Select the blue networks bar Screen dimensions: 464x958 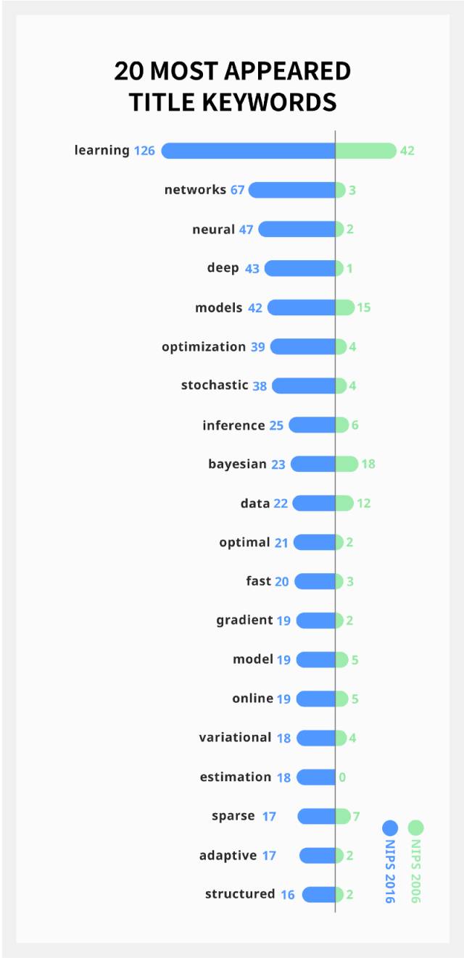coord(291,190)
